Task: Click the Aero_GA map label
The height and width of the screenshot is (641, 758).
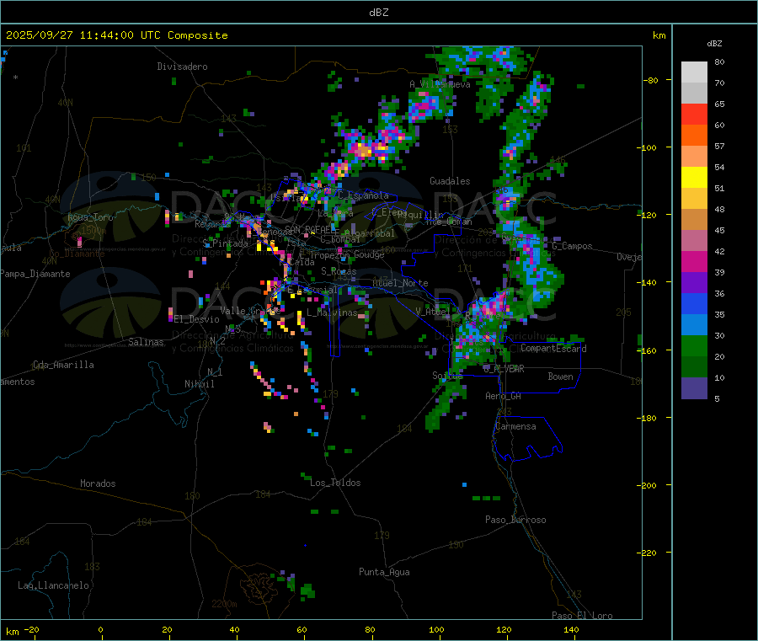Action: coord(504,396)
